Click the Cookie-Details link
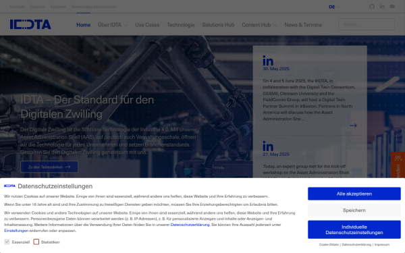 tap(329, 244)
